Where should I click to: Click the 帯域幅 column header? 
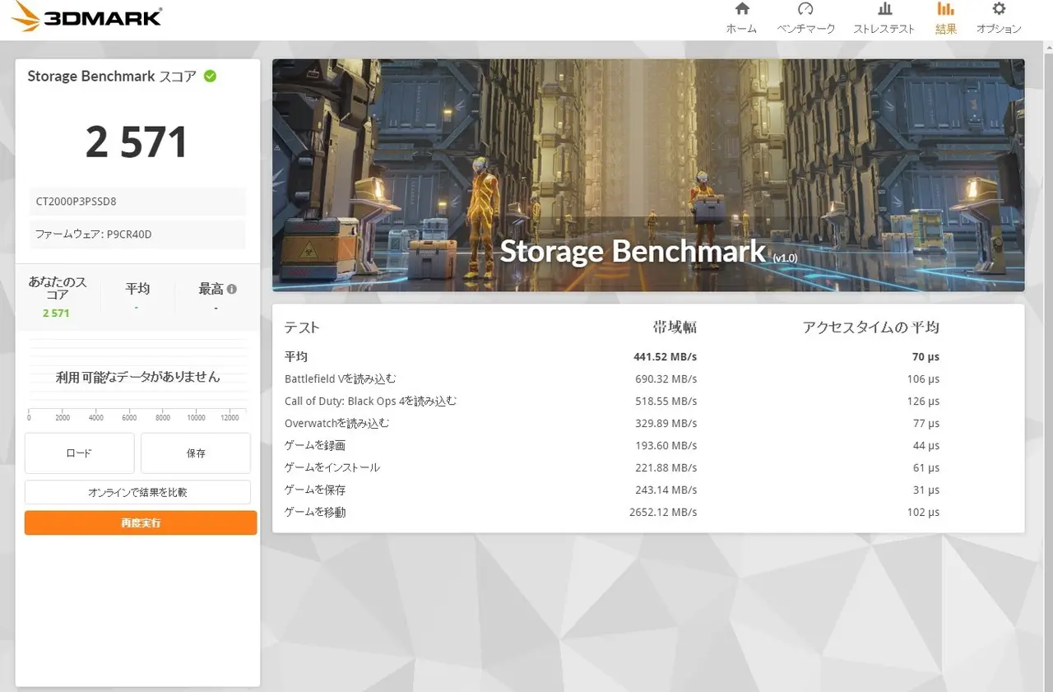675,327
